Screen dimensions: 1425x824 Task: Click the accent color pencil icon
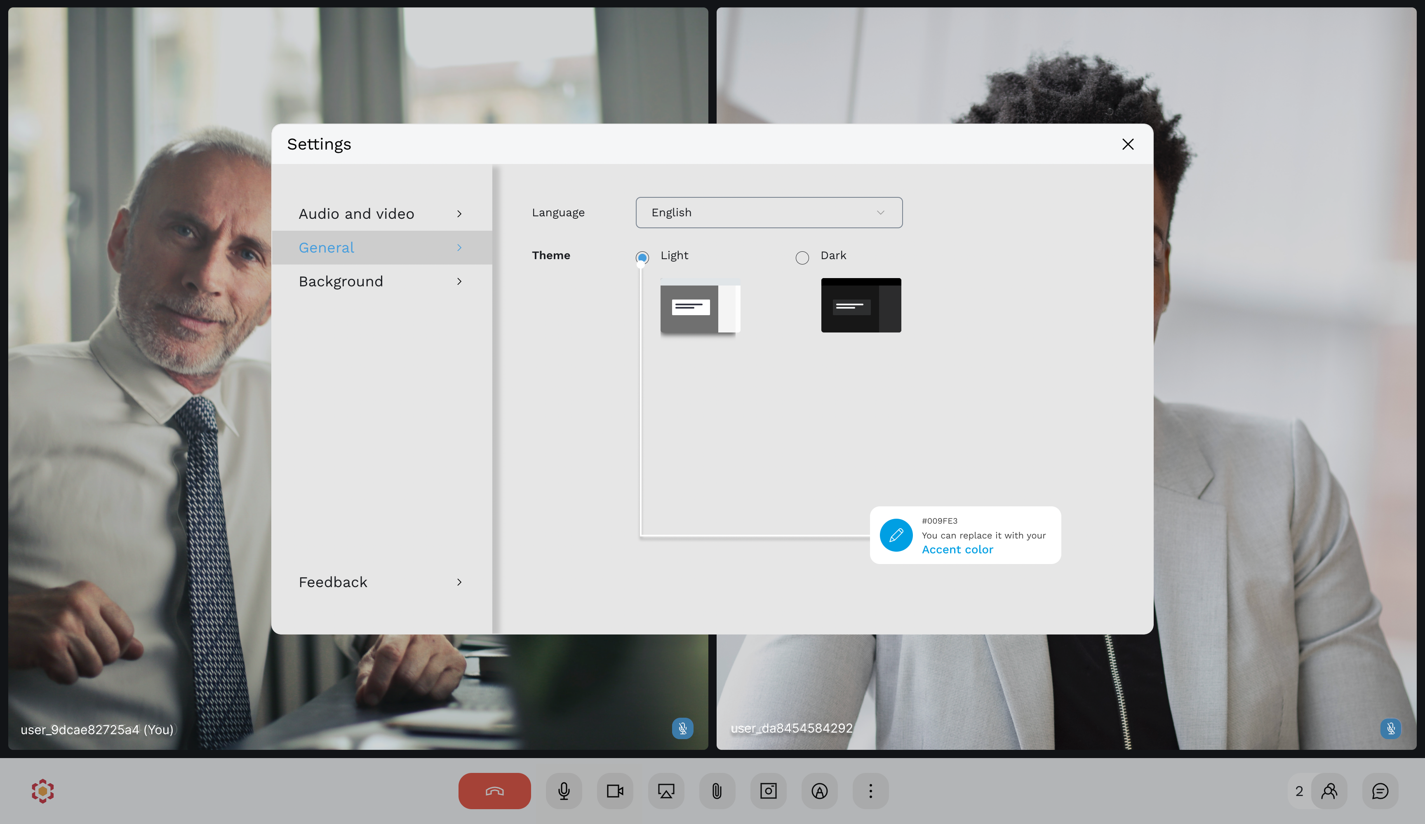[x=896, y=535]
